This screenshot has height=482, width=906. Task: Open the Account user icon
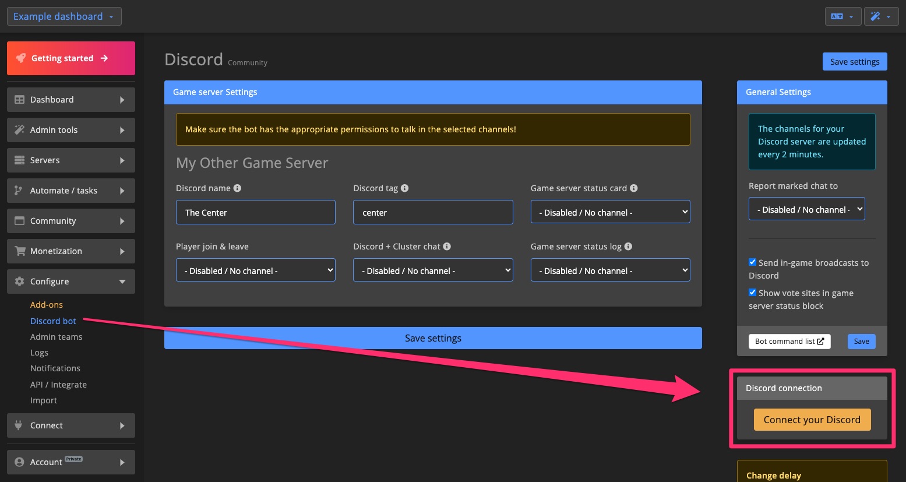(20, 462)
